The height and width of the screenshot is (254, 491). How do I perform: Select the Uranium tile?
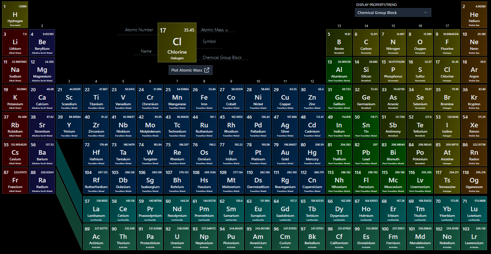click(x=177, y=237)
